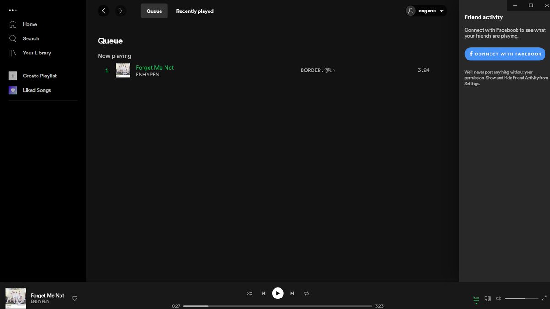Minimize the Spotify window

point(515,5)
